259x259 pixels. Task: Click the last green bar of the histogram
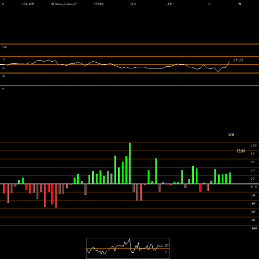point(230,178)
